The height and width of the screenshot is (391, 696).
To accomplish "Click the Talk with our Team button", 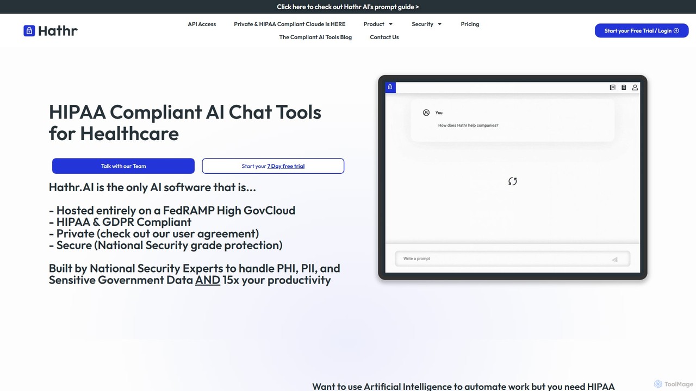I will click(x=123, y=166).
